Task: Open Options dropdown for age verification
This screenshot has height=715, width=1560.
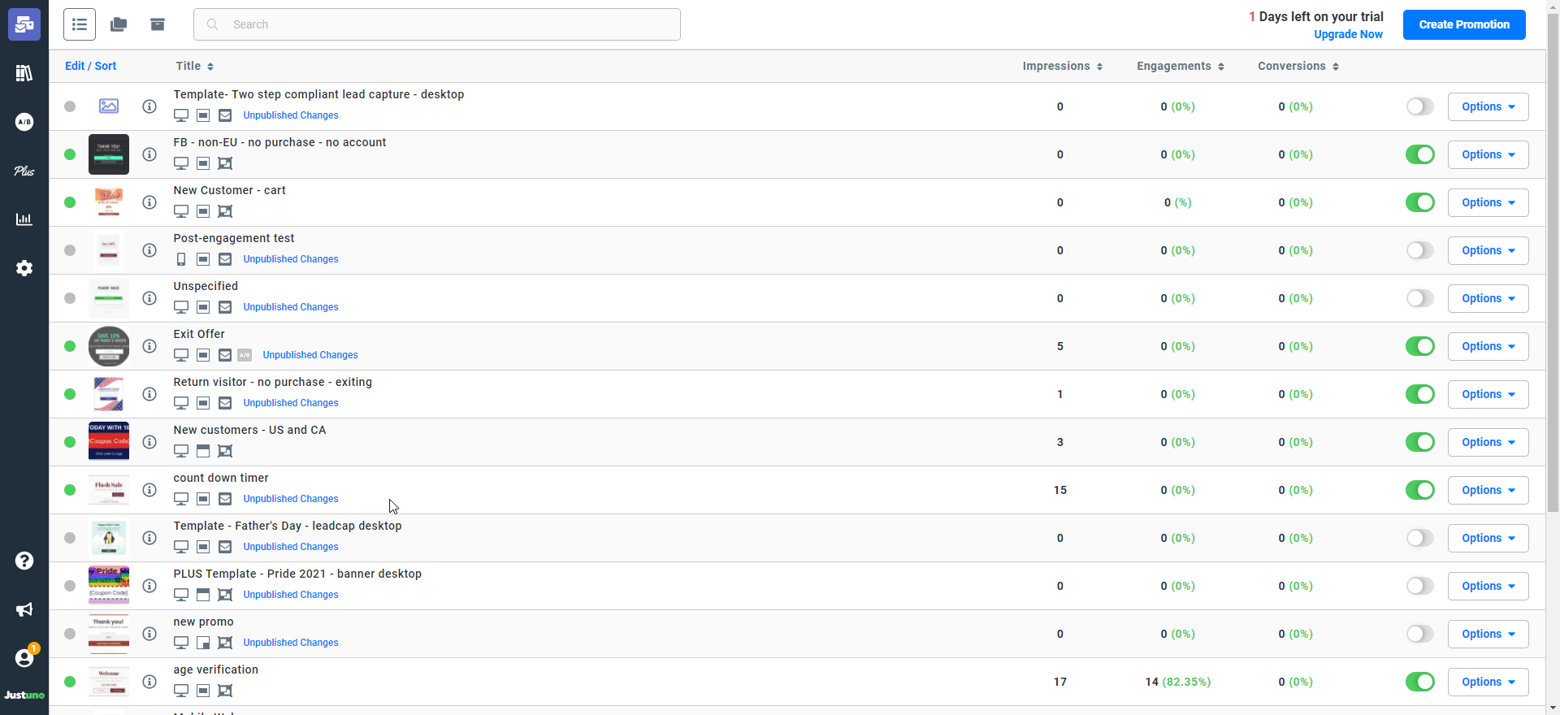Action: [x=1488, y=682]
